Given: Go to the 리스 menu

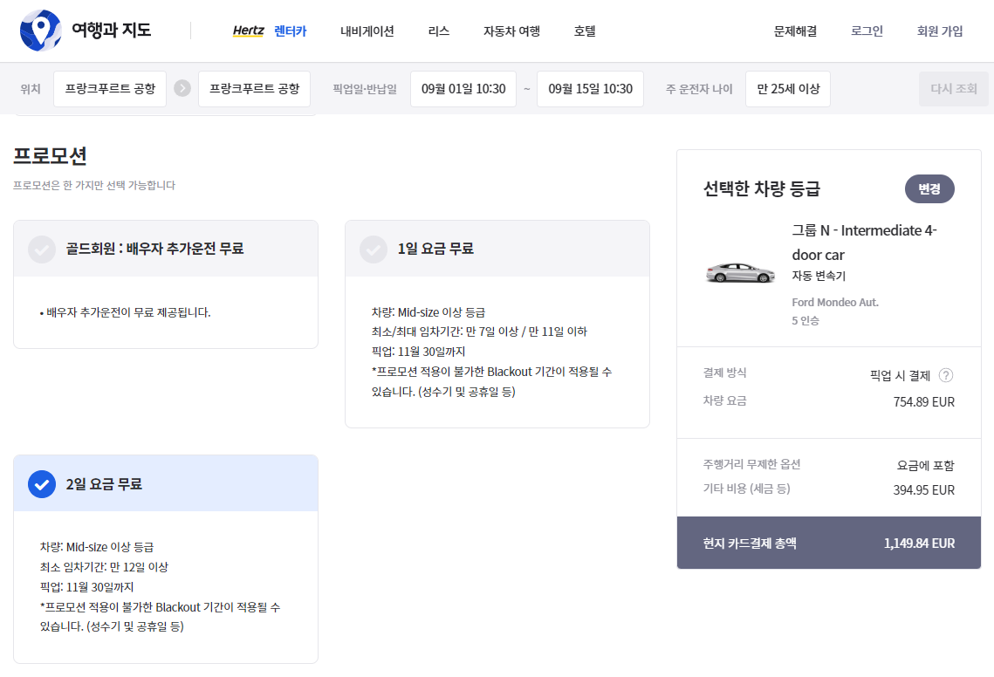Looking at the screenshot, I should 439,31.
